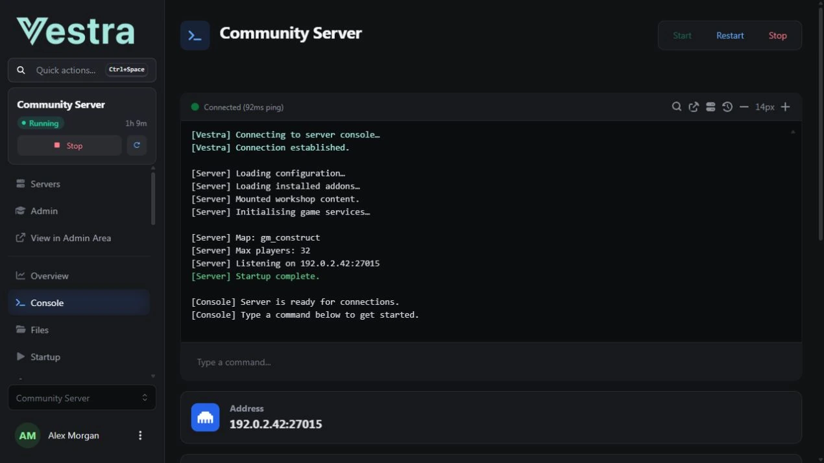824x463 pixels.
Task: Open Admin in the sidebar
Action: tap(79, 211)
